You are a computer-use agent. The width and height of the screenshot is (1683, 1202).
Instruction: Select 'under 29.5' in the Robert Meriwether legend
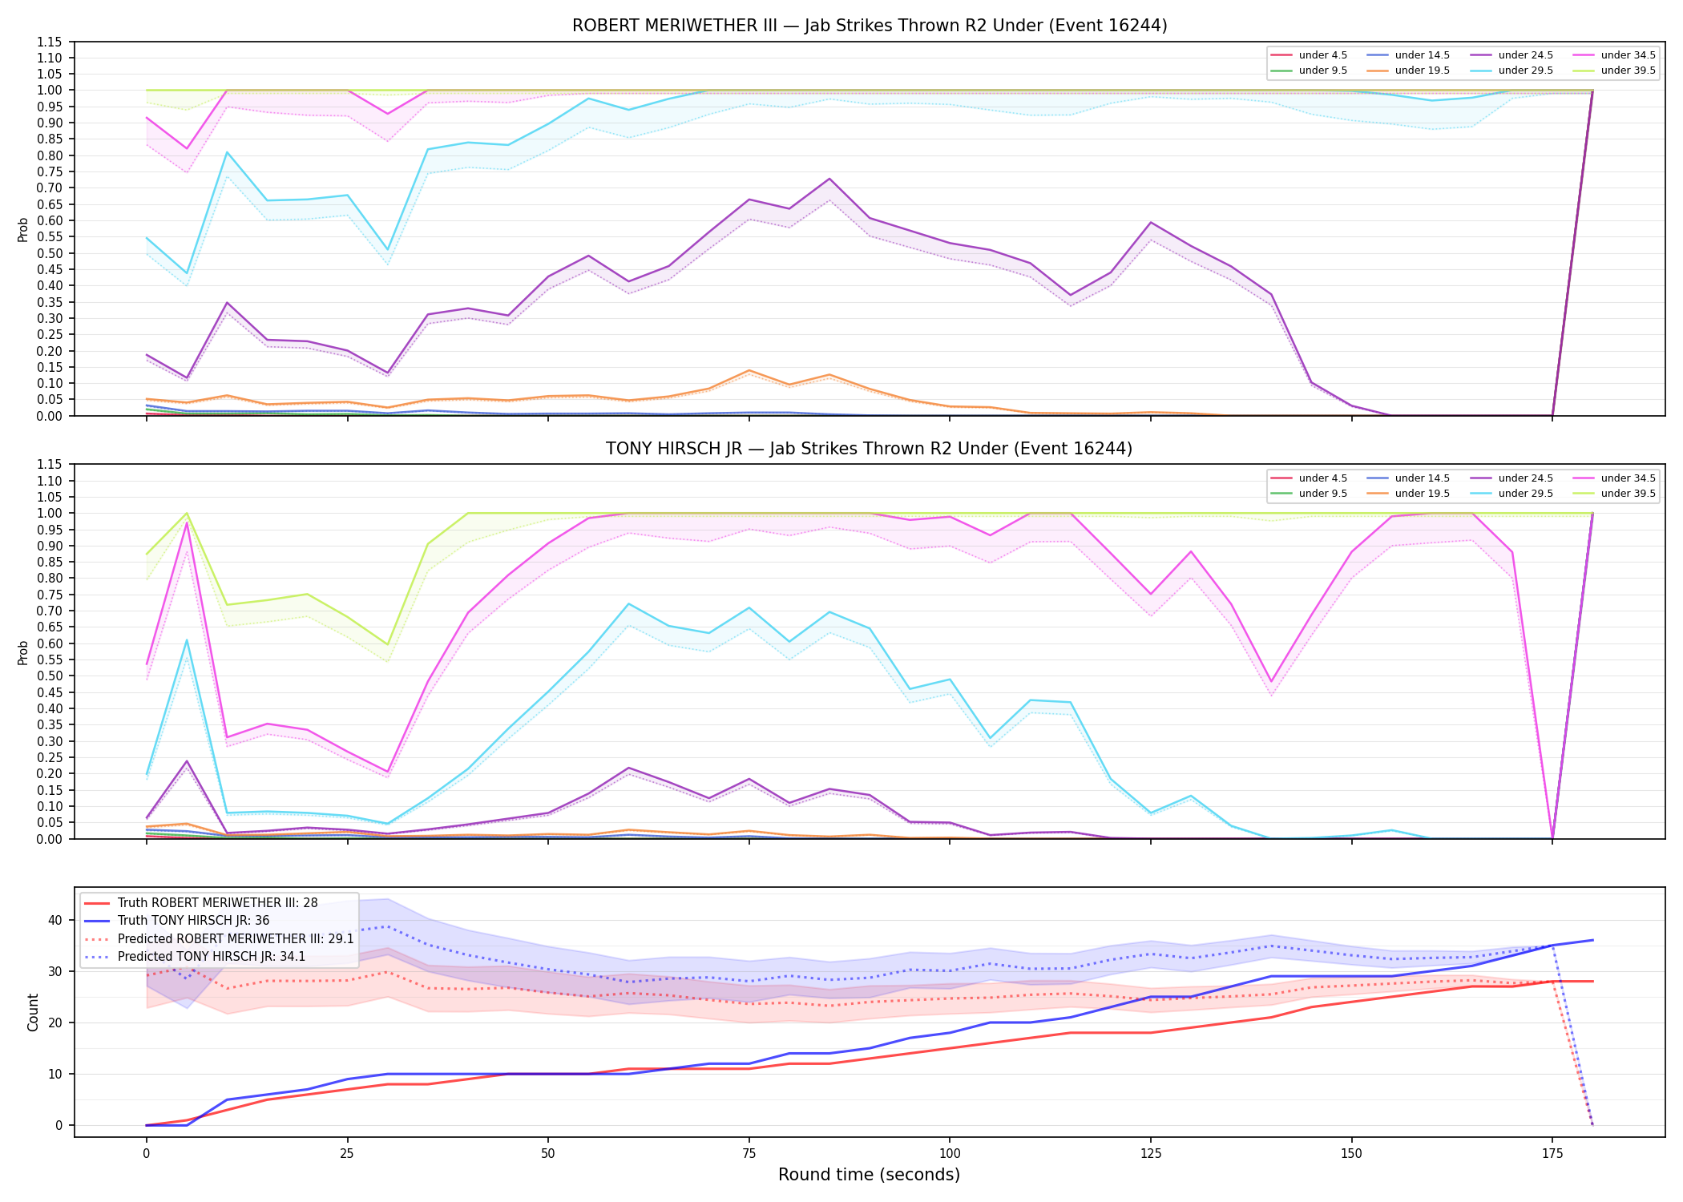click(1511, 71)
